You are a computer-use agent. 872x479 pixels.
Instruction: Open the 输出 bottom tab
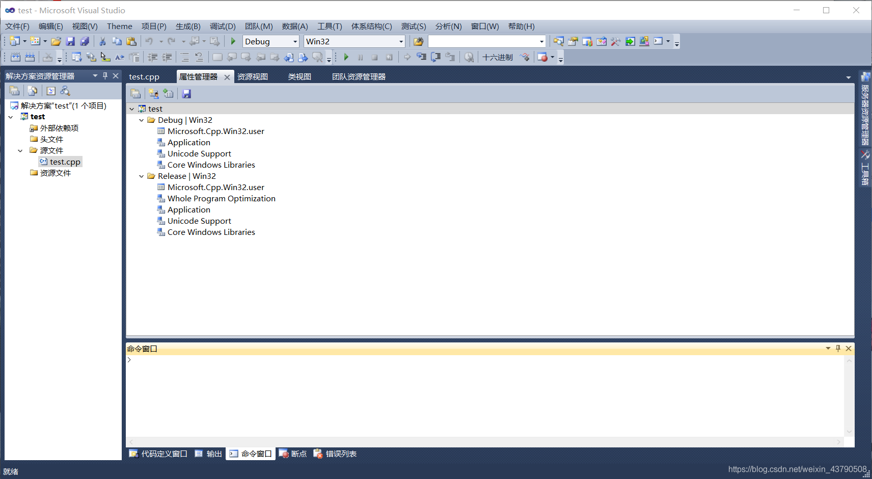click(x=209, y=454)
